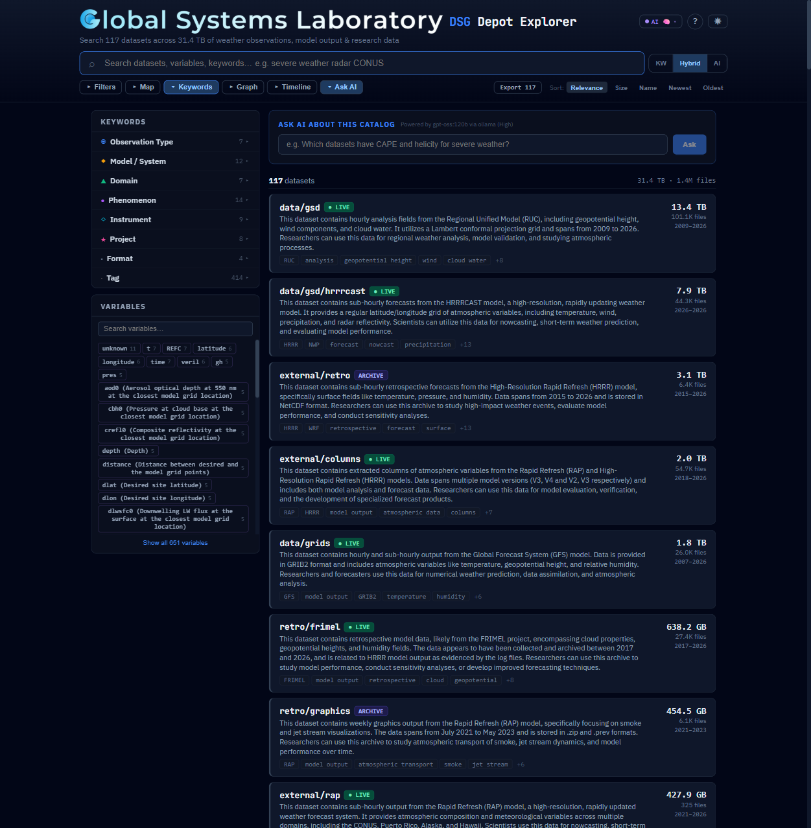Open the retro/graphics dataset
The height and width of the screenshot is (828, 811).
(x=314, y=711)
